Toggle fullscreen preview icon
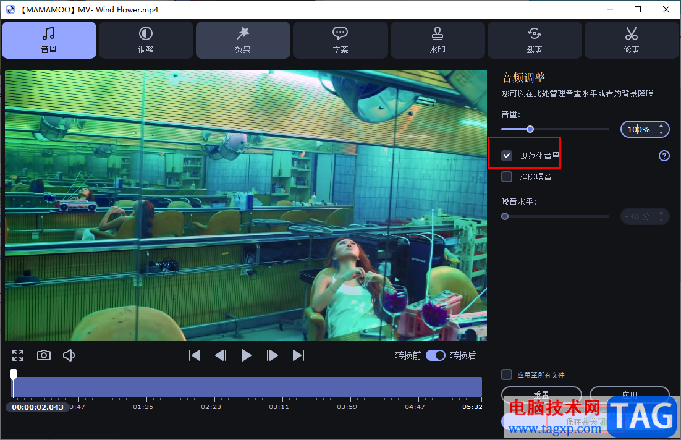This screenshot has width=681, height=440. (18, 355)
